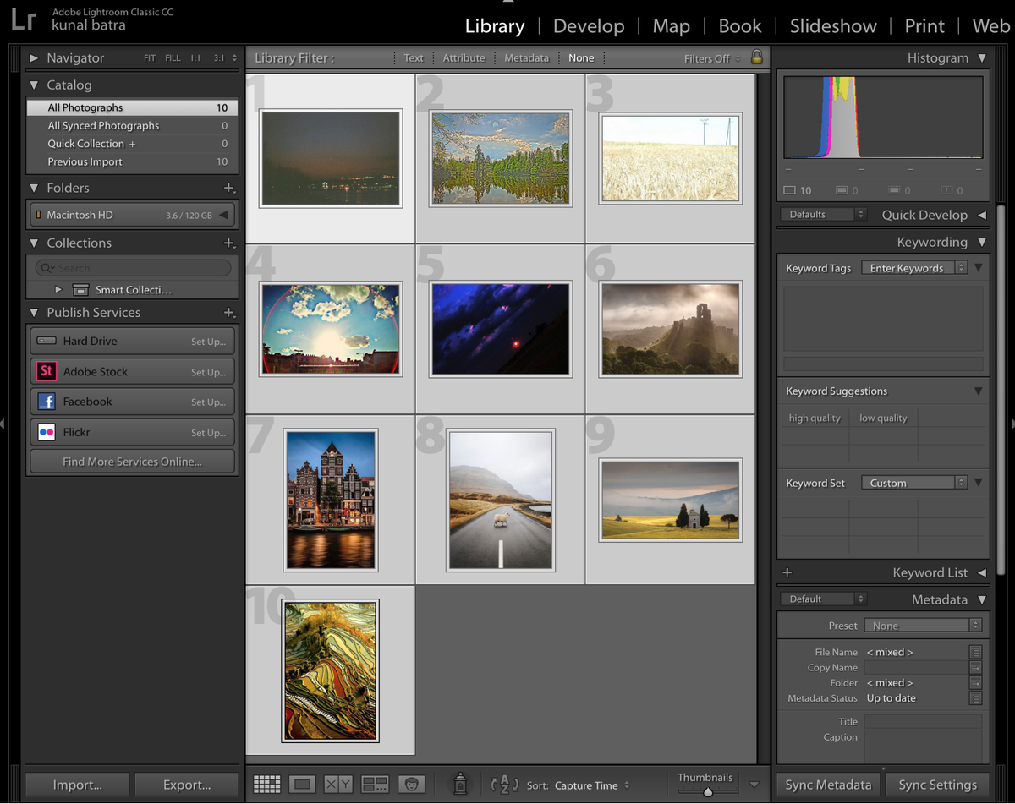Collapse the Navigator panel triangle
1015x804 pixels.
(34, 58)
